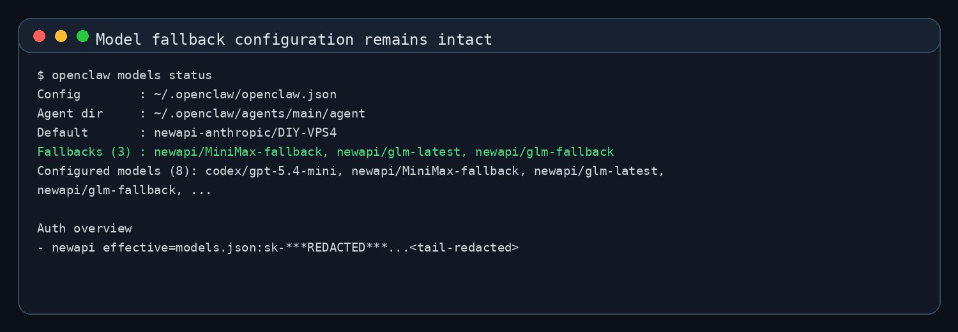Click newapi/MiniMax-fallback in the green fallbacks line
This screenshot has width=958, height=332.
click(x=238, y=152)
